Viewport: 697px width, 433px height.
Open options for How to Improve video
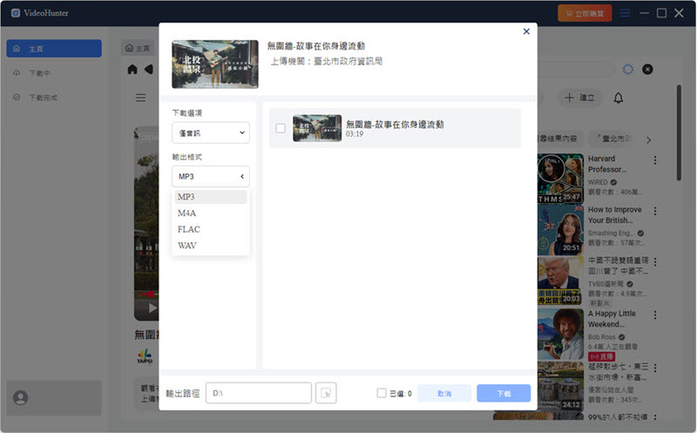point(655,211)
